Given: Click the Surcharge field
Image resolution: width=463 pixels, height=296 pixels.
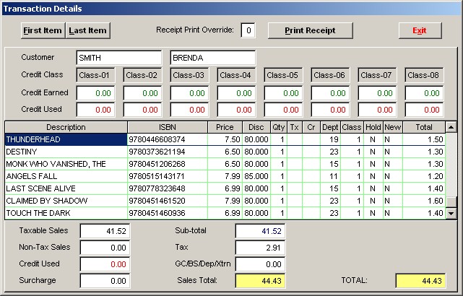Looking at the screenshot, I should pyautogui.click(x=105, y=281).
